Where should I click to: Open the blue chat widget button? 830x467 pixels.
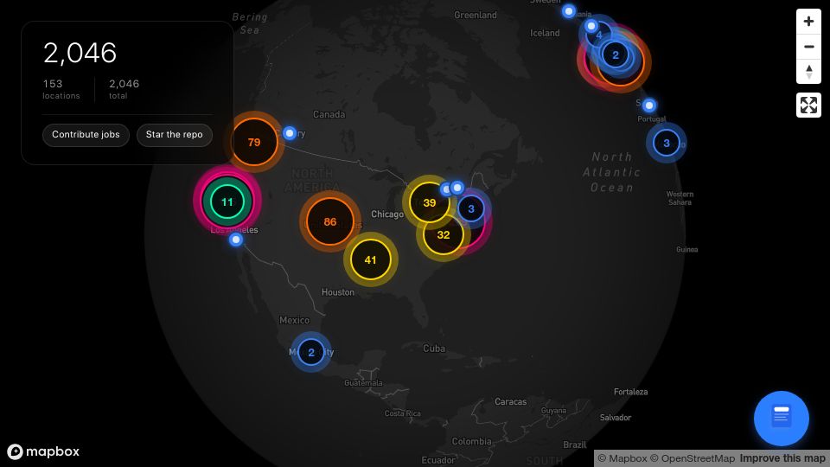point(782,419)
